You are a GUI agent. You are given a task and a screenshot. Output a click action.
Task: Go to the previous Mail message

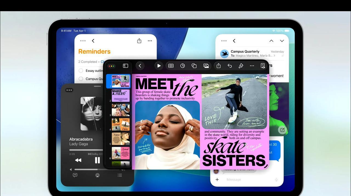click(271, 41)
